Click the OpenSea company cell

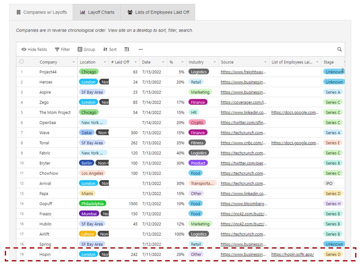coord(47,122)
